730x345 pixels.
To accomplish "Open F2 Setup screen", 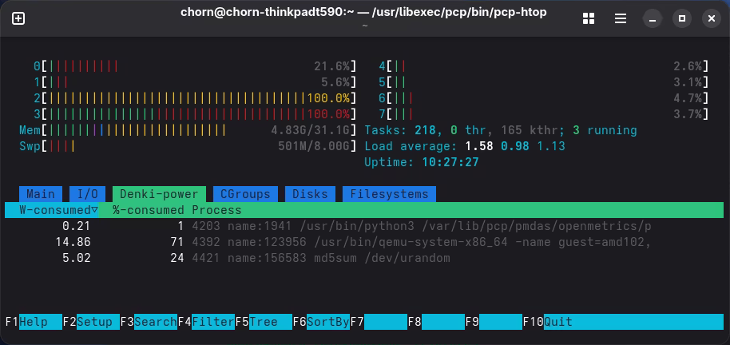I will 91,322.
